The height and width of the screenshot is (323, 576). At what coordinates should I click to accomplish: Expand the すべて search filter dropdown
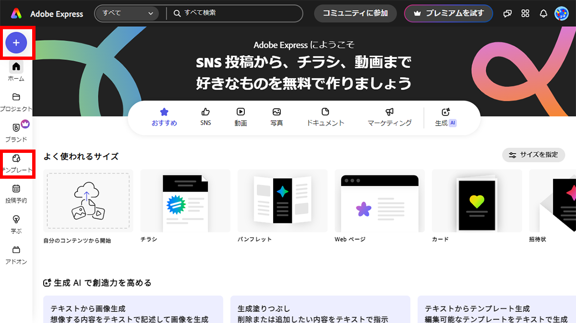click(127, 13)
